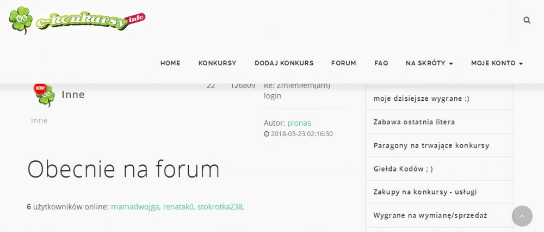This screenshot has height=232, width=544.
Task: Open search with the magnifier icon
Action: tap(527, 20)
